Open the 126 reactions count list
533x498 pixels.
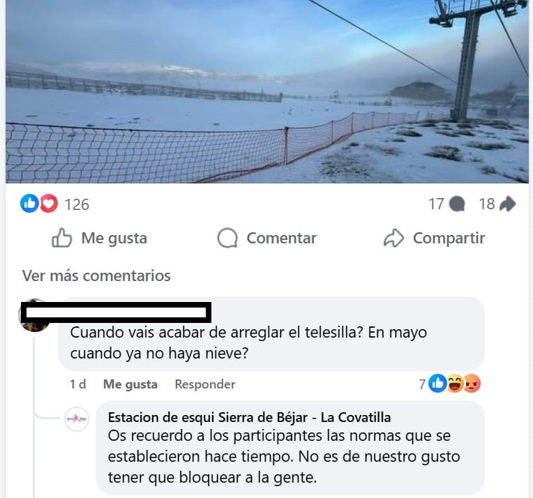(x=77, y=204)
